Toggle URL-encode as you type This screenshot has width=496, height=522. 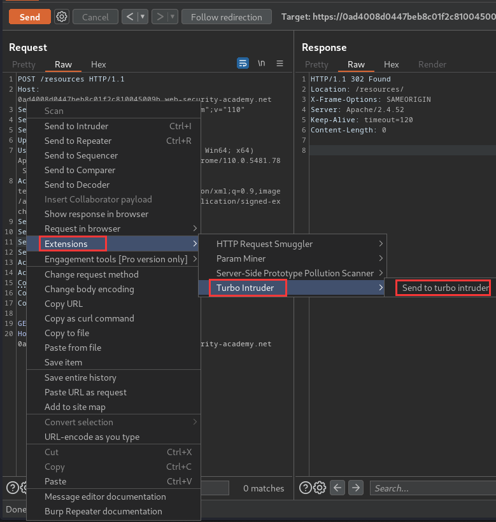coord(113,437)
